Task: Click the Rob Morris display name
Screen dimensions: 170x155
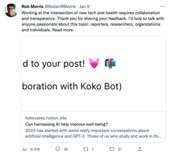Action: click(x=32, y=6)
